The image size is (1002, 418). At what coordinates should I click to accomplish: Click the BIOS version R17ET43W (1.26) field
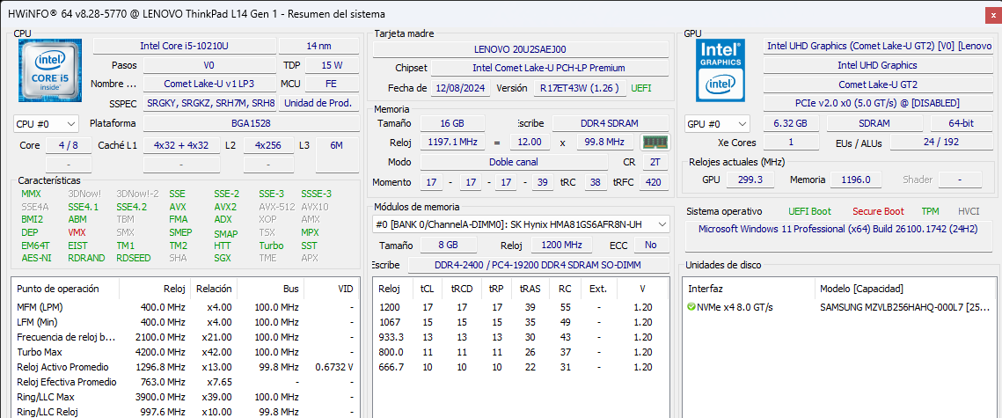[581, 88]
